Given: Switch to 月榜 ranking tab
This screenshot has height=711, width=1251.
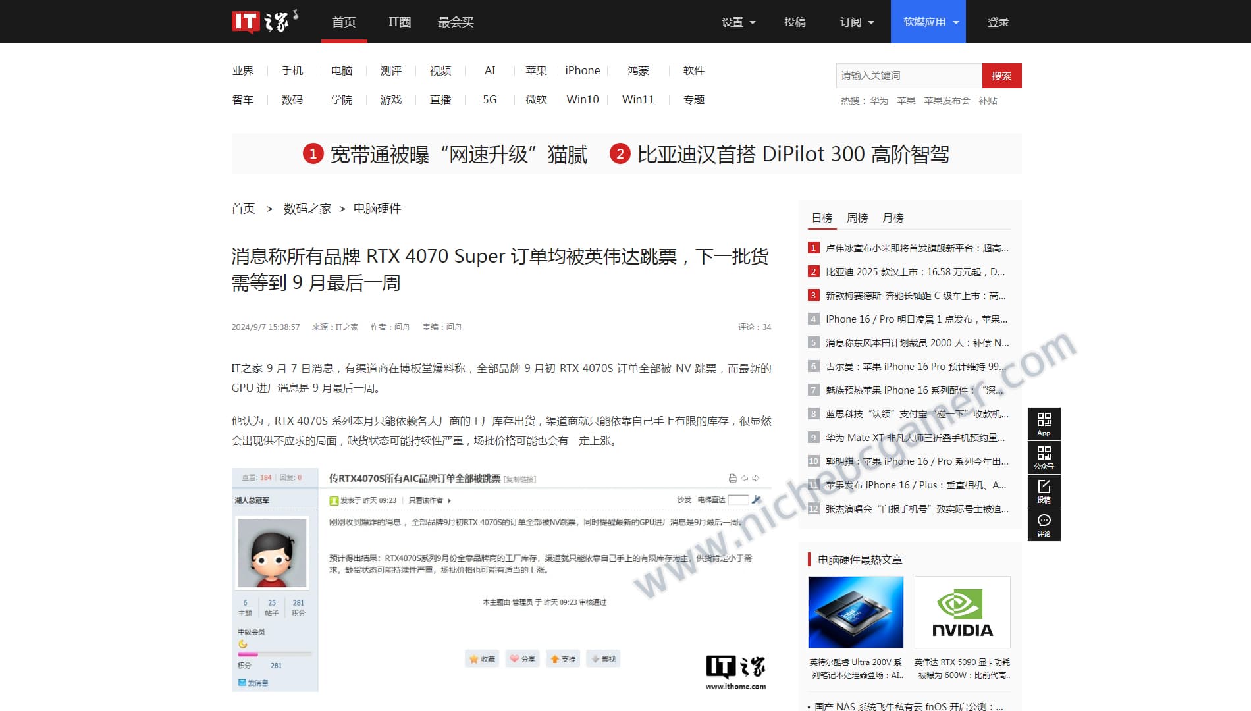Looking at the screenshot, I should click(893, 218).
